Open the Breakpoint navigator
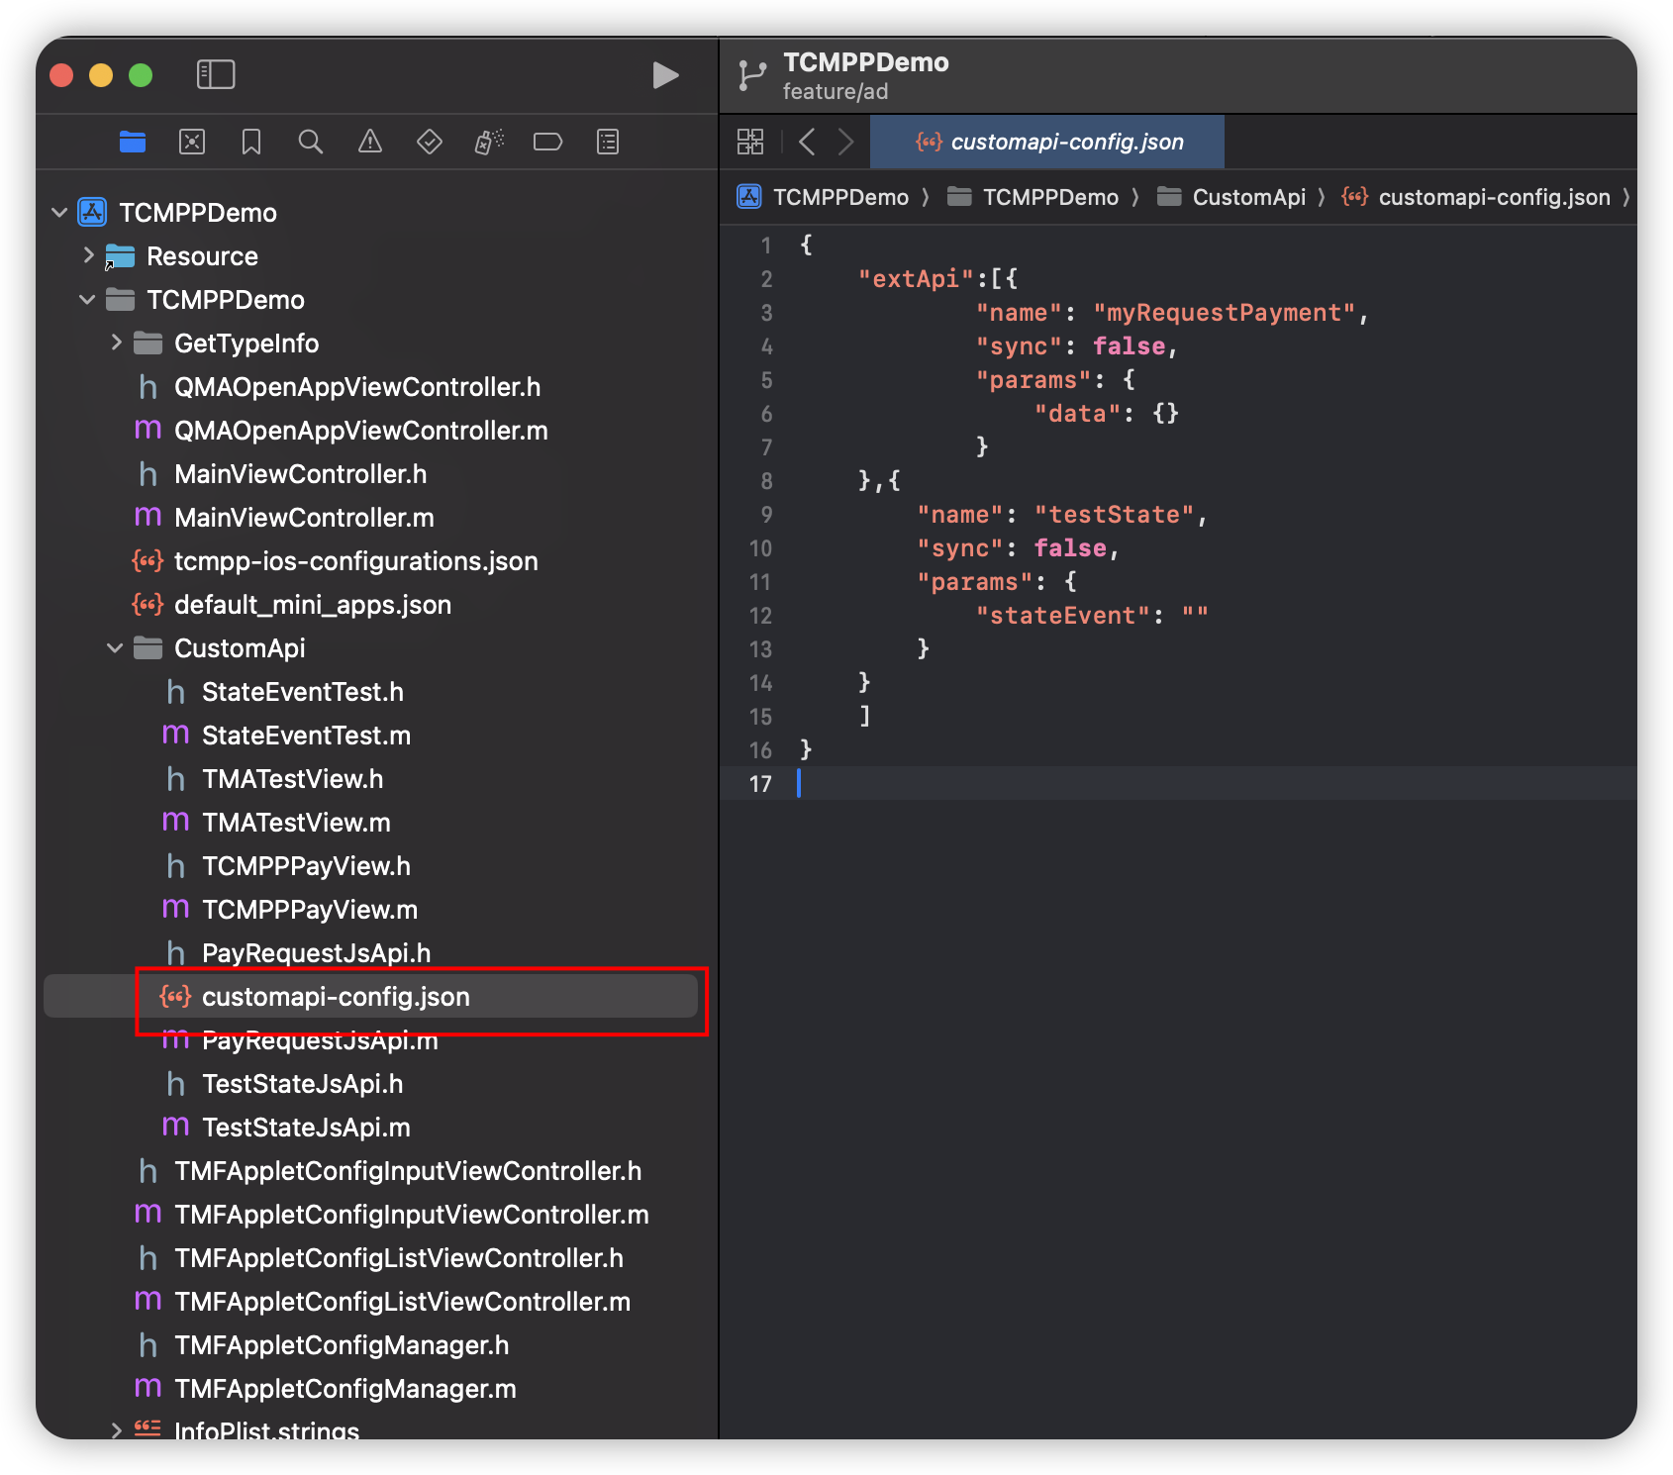 [x=547, y=143]
